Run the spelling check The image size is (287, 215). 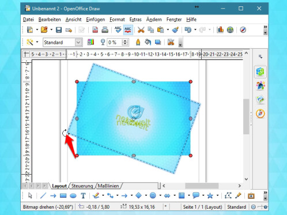pos(118,30)
